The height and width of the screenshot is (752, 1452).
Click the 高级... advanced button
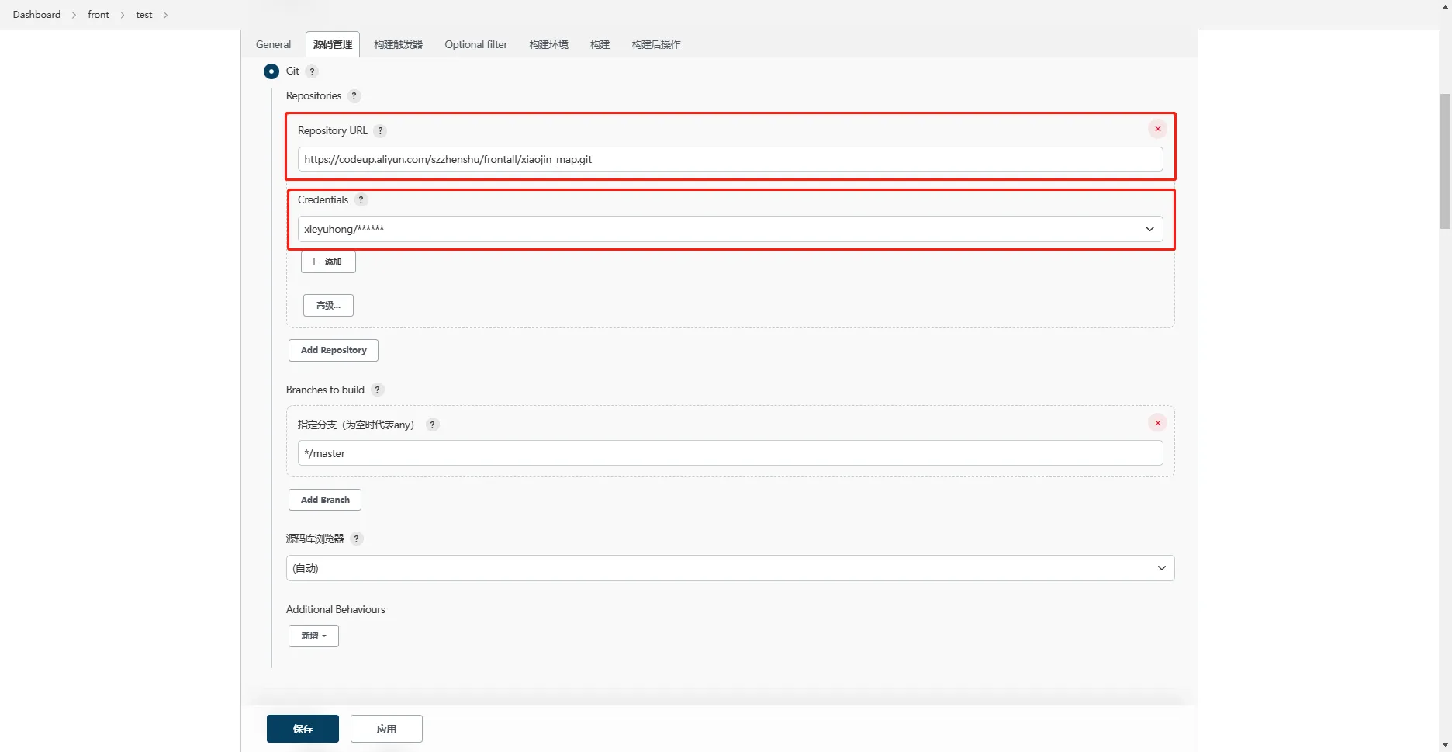click(x=328, y=306)
